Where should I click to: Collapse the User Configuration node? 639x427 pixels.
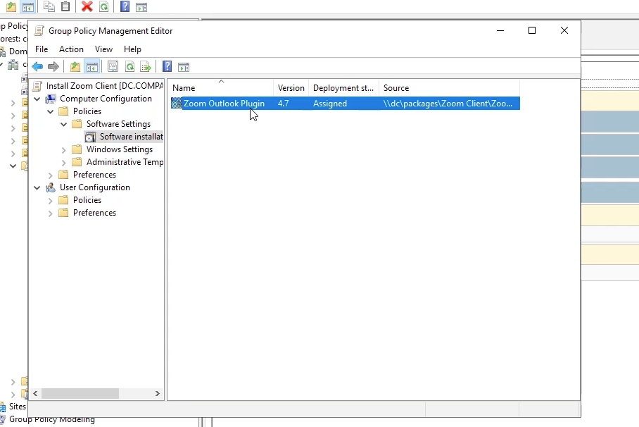[x=37, y=187]
